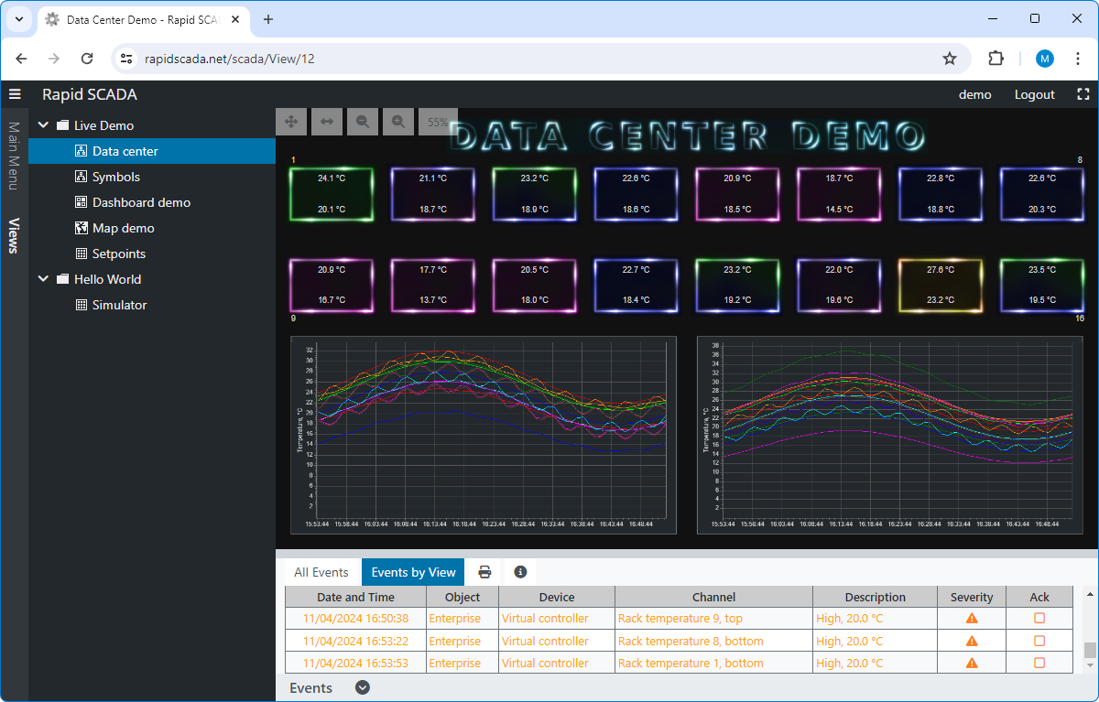The height and width of the screenshot is (702, 1099).
Task: Bookmark this page with star icon
Action: pyautogui.click(x=950, y=59)
